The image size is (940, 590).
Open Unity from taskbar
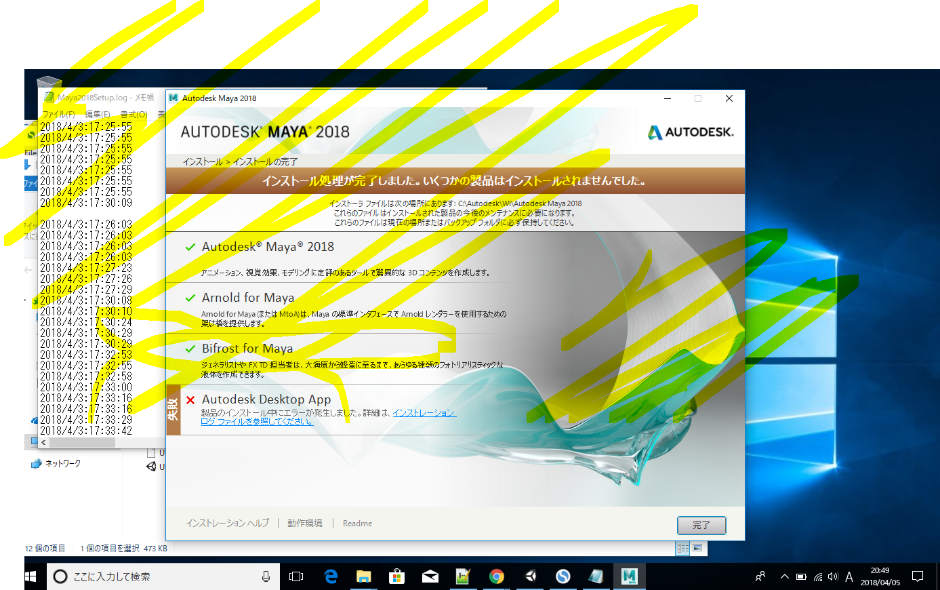[x=530, y=576]
